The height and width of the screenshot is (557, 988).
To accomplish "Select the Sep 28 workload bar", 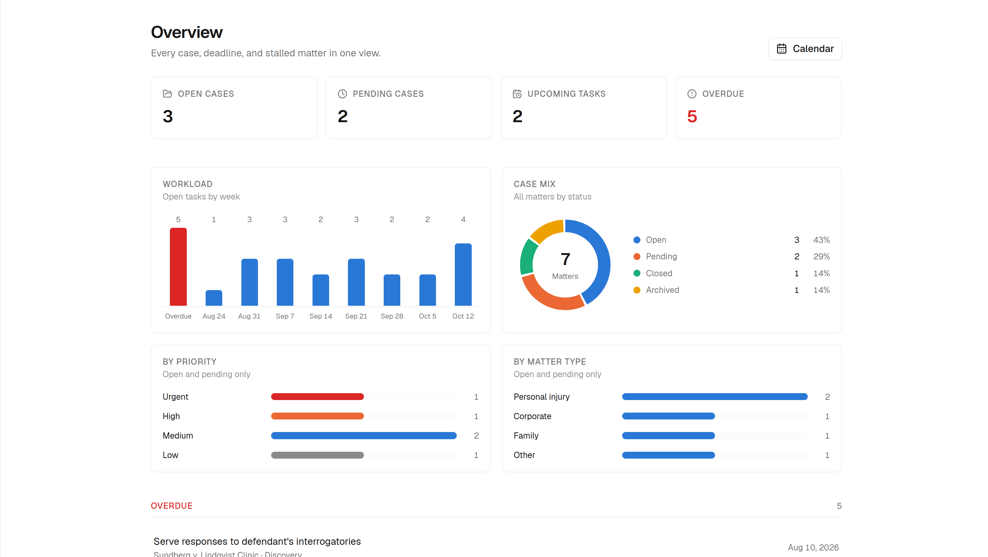I will (392, 290).
